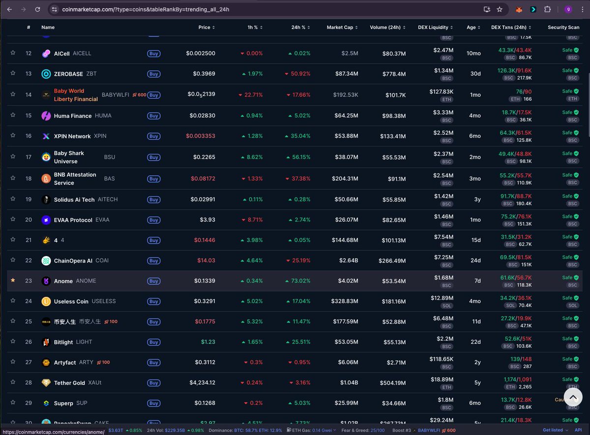Click the Security Scan column header

coord(563,28)
